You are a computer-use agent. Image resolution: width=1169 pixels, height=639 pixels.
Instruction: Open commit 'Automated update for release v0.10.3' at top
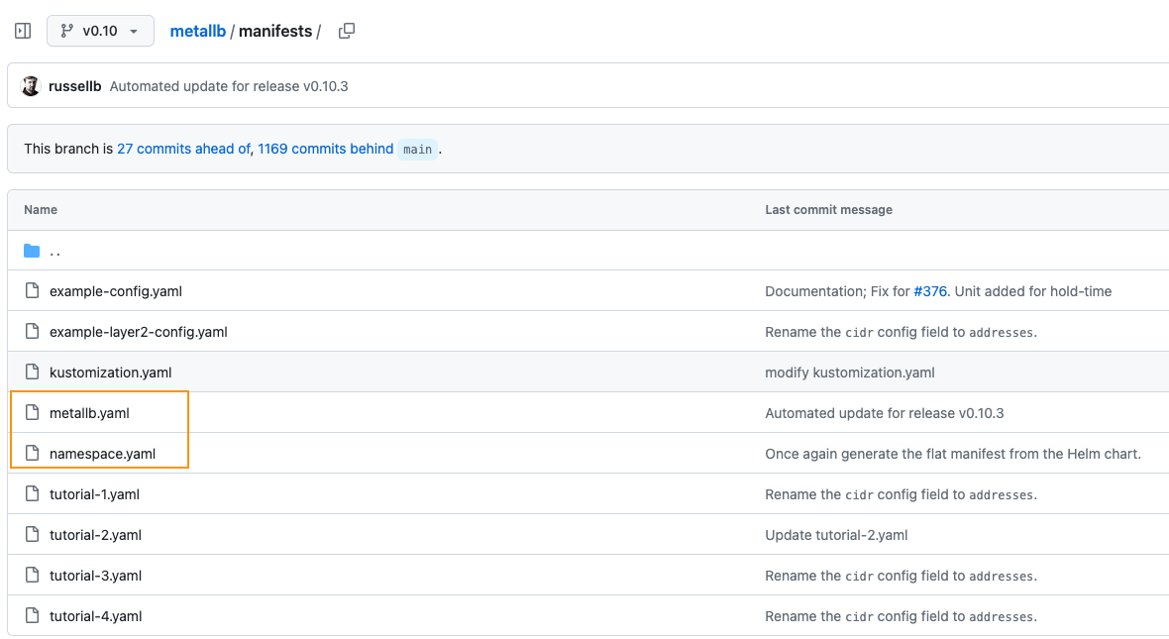[x=229, y=86]
